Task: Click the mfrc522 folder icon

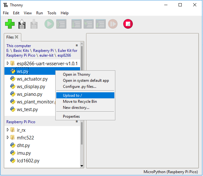Action: (x=13, y=137)
